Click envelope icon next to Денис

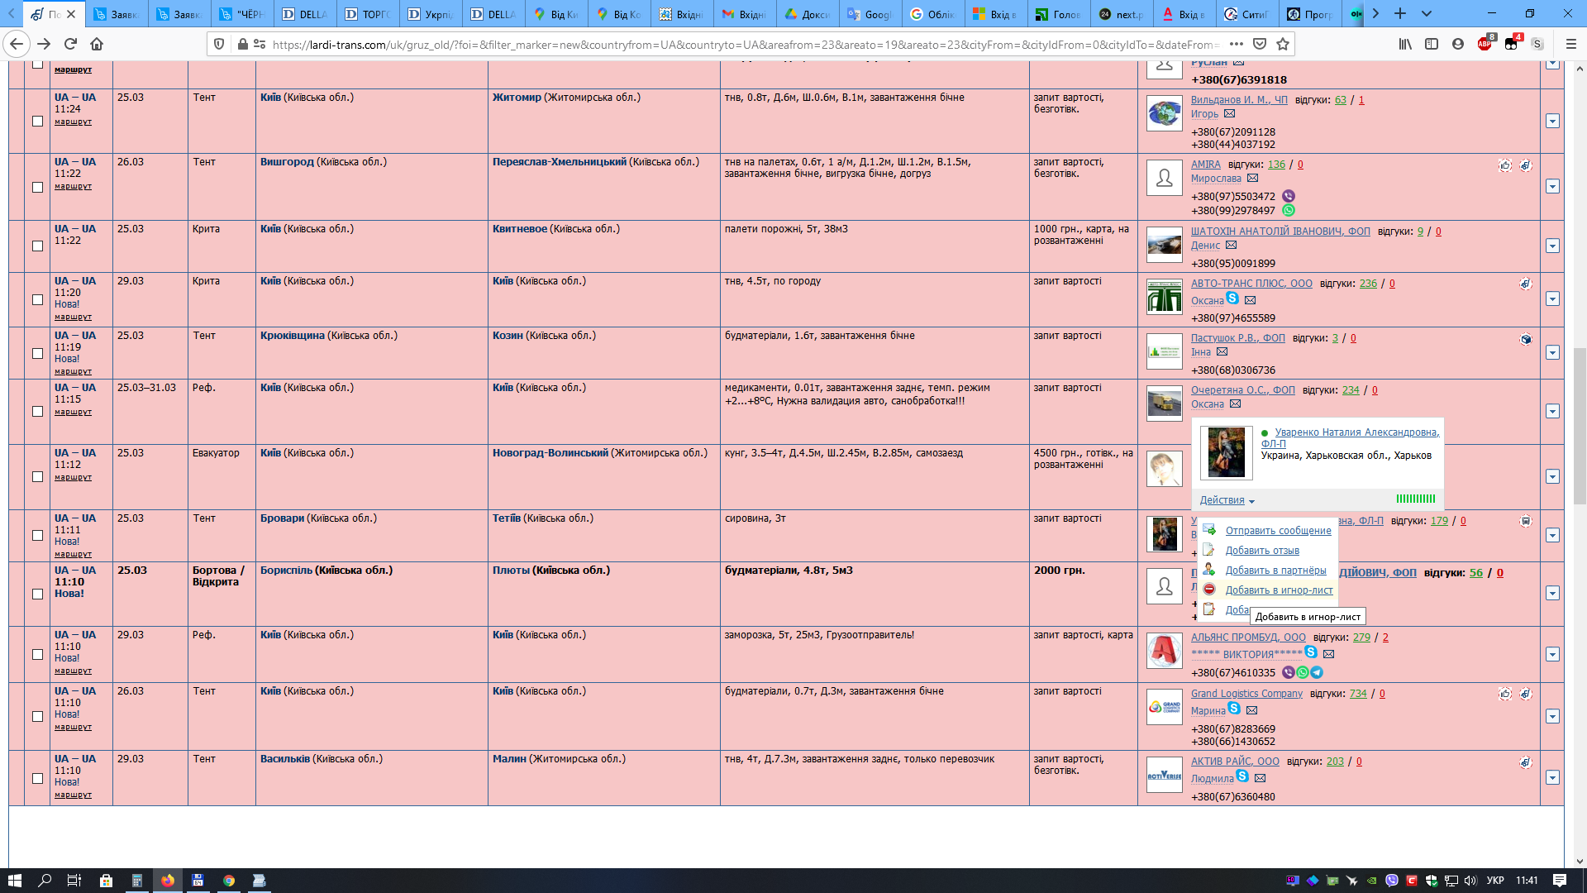pos(1231,246)
